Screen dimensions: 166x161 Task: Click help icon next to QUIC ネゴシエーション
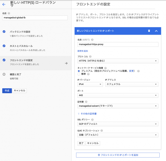coord(102,131)
